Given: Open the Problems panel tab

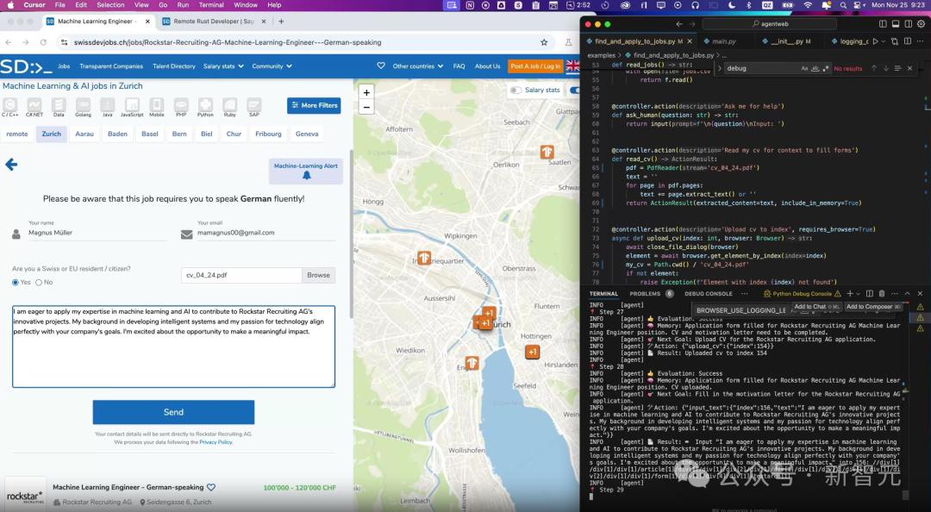Looking at the screenshot, I should (x=645, y=293).
